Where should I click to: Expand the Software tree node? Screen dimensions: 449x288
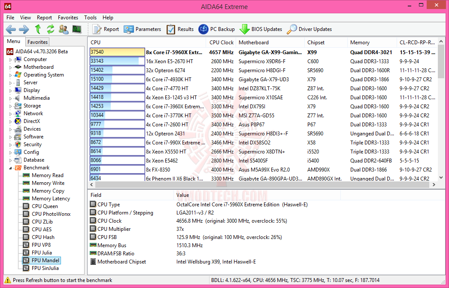tap(11, 137)
